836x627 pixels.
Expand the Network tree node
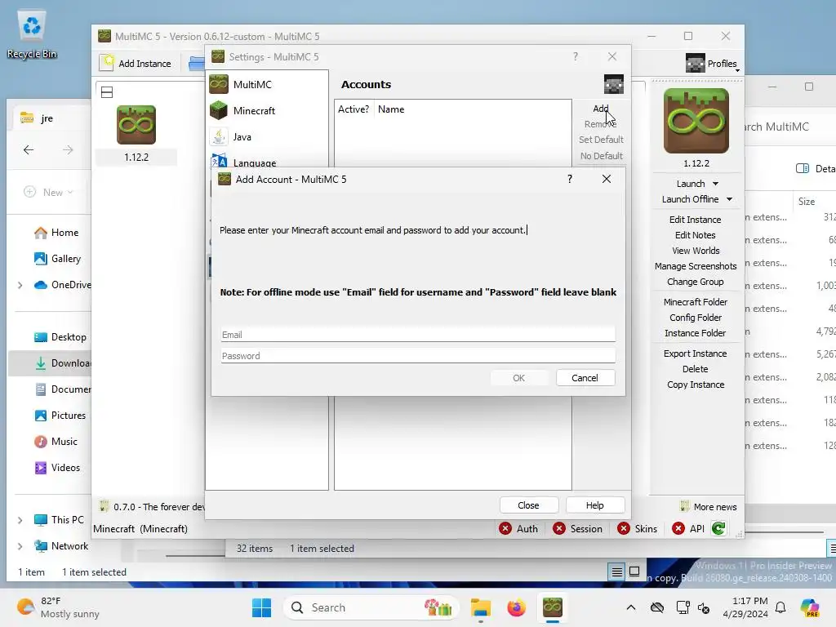pyautogui.click(x=20, y=546)
